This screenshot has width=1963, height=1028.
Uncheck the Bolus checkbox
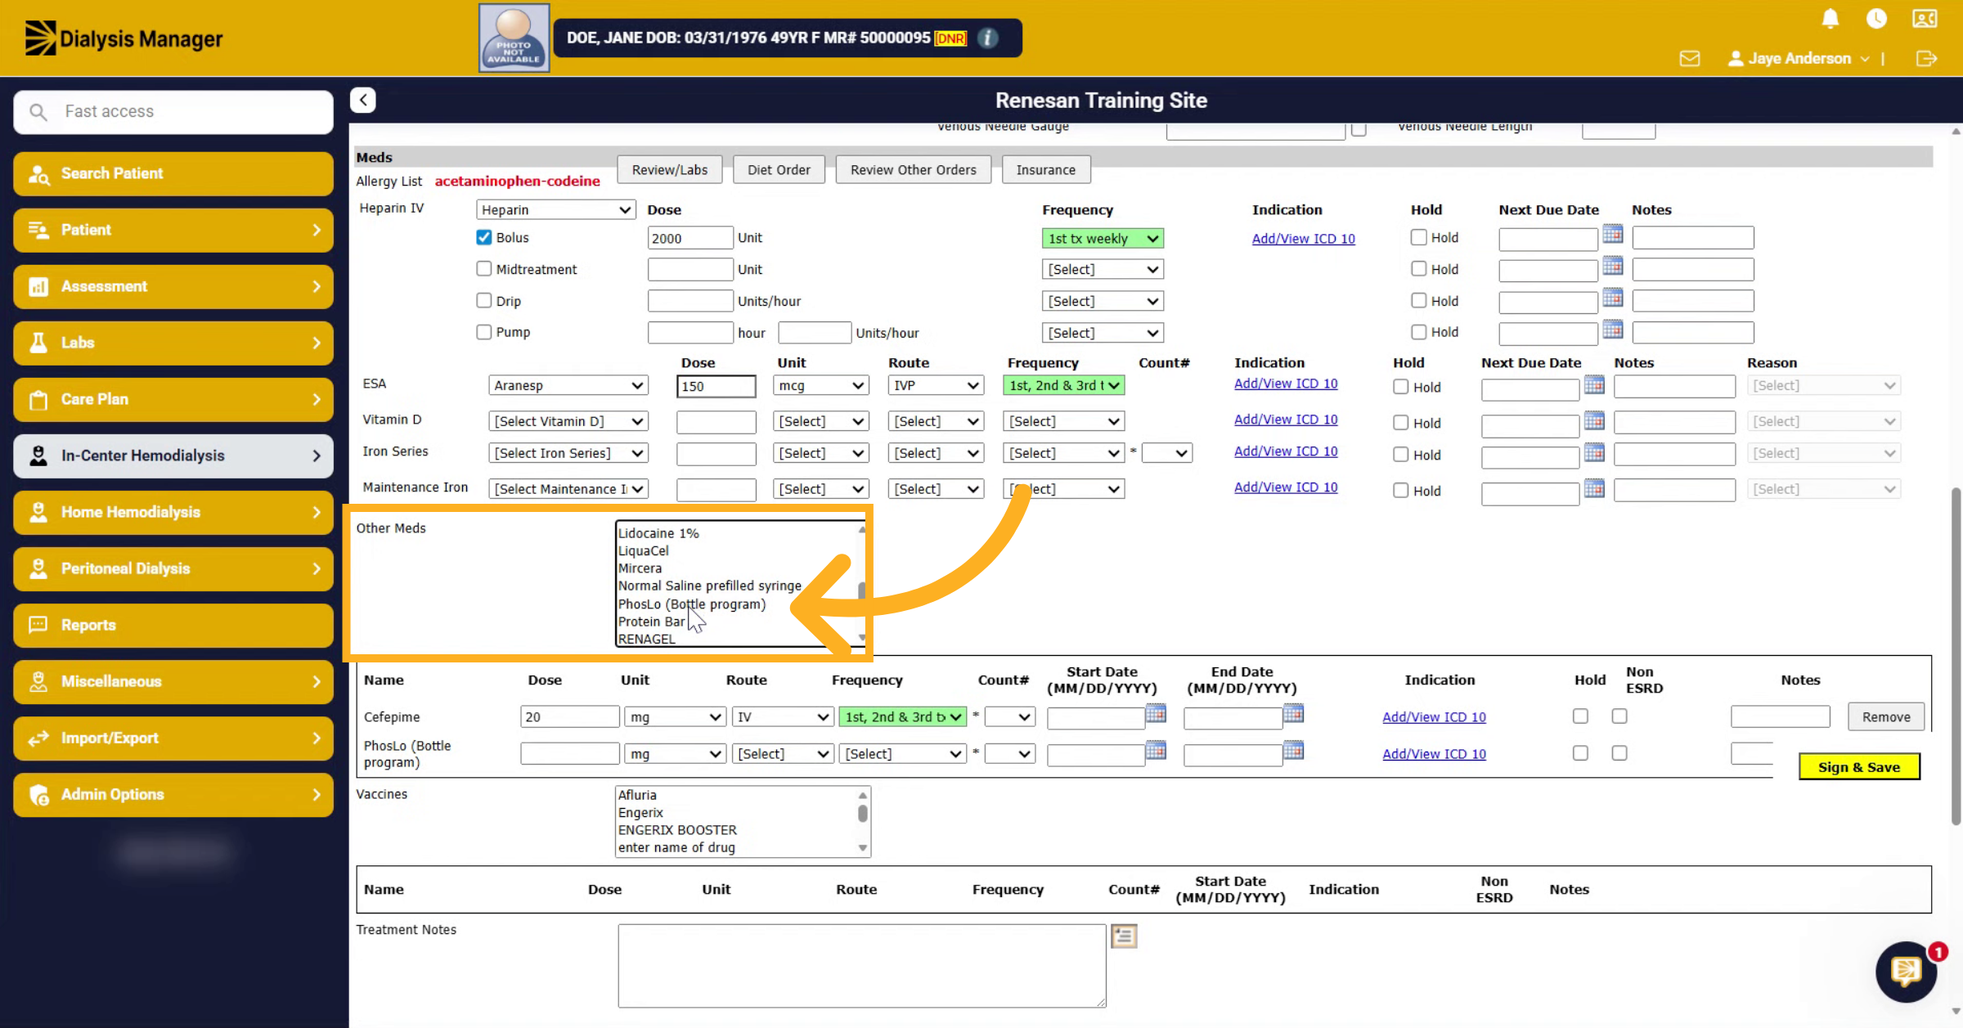[484, 237]
